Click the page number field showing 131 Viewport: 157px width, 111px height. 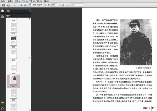pyautogui.click(x=30, y=5)
